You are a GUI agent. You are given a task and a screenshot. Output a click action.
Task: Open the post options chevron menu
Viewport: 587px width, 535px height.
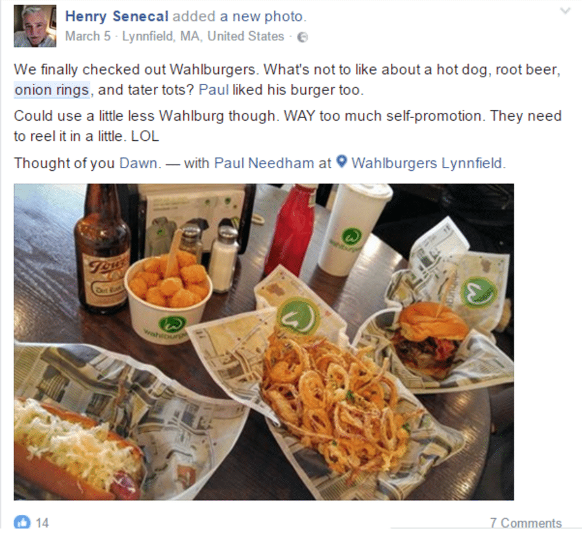566,11
